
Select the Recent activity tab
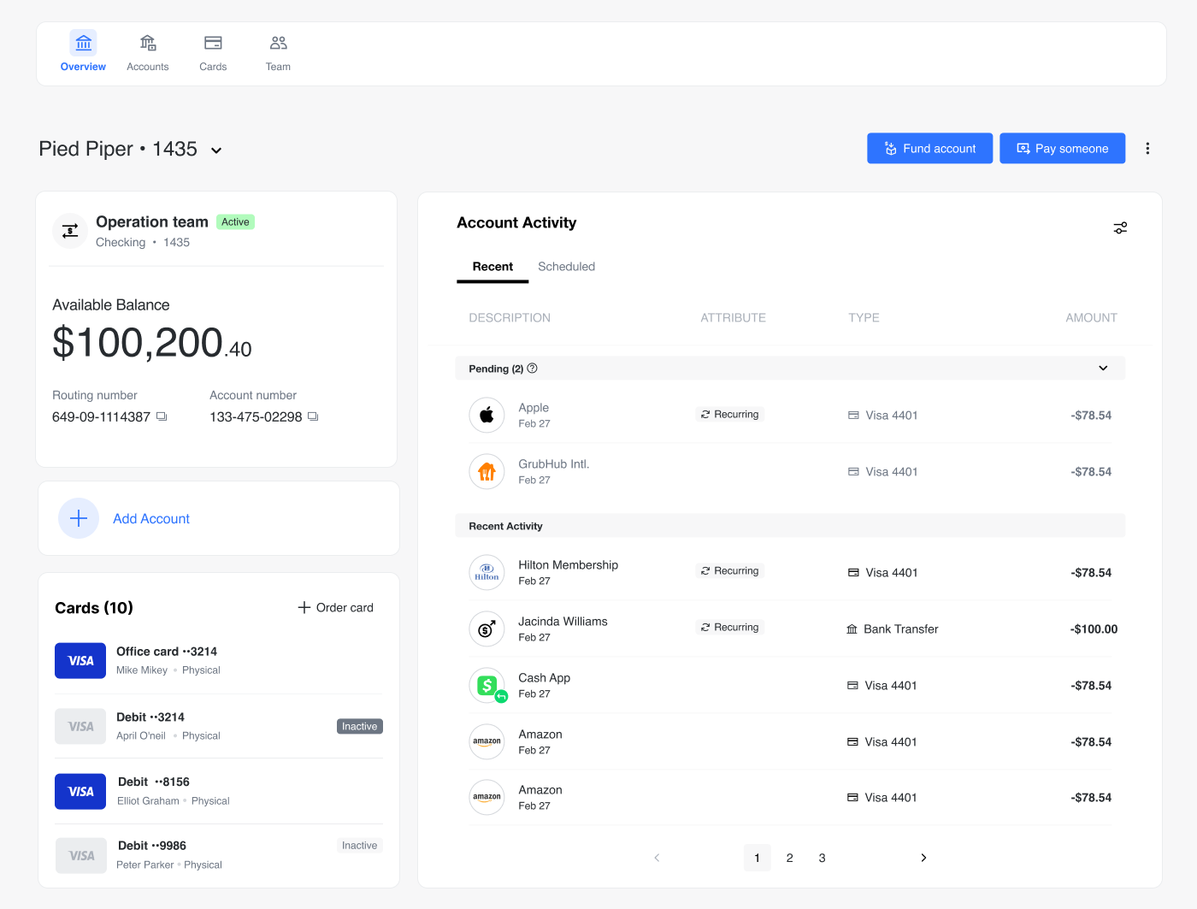(x=492, y=266)
